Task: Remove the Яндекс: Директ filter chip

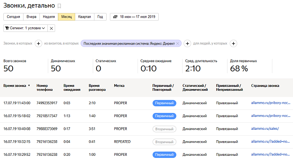Action: pos(178,44)
